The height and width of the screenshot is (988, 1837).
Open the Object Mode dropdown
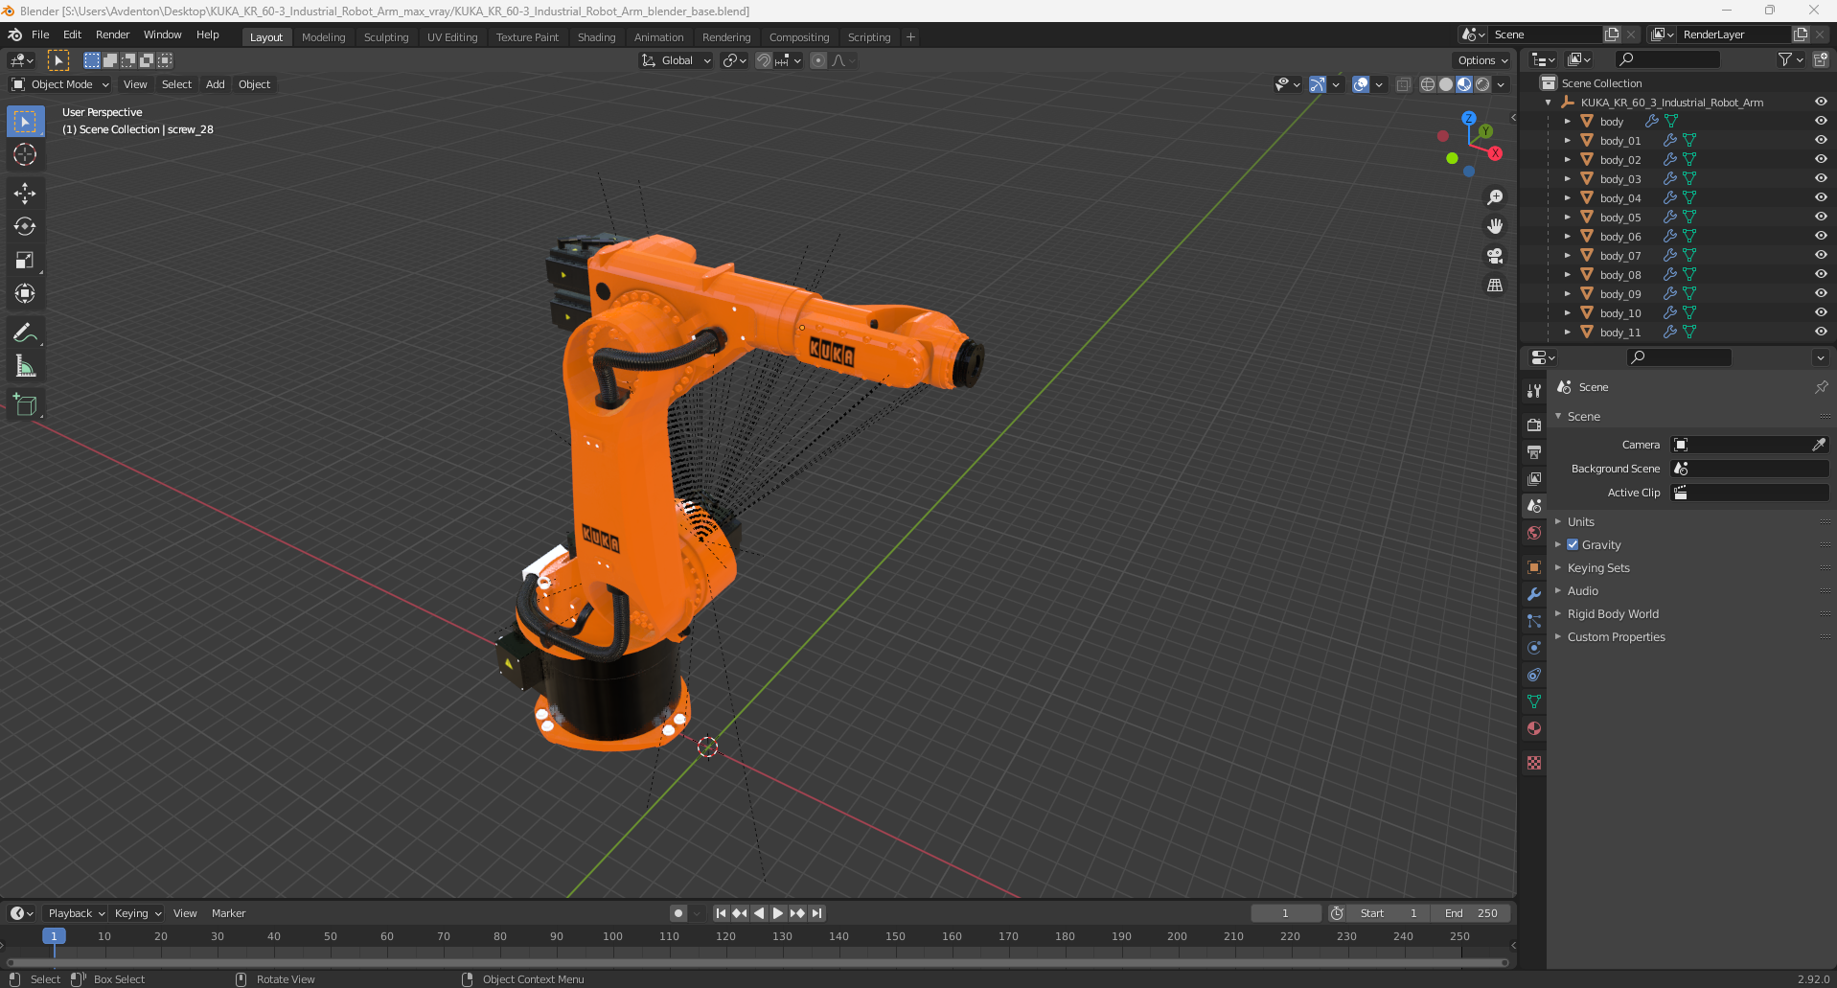click(x=61, y=84)
